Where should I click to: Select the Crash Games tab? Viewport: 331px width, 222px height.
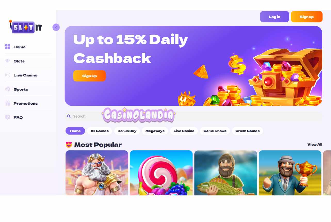tap(247, 131)
